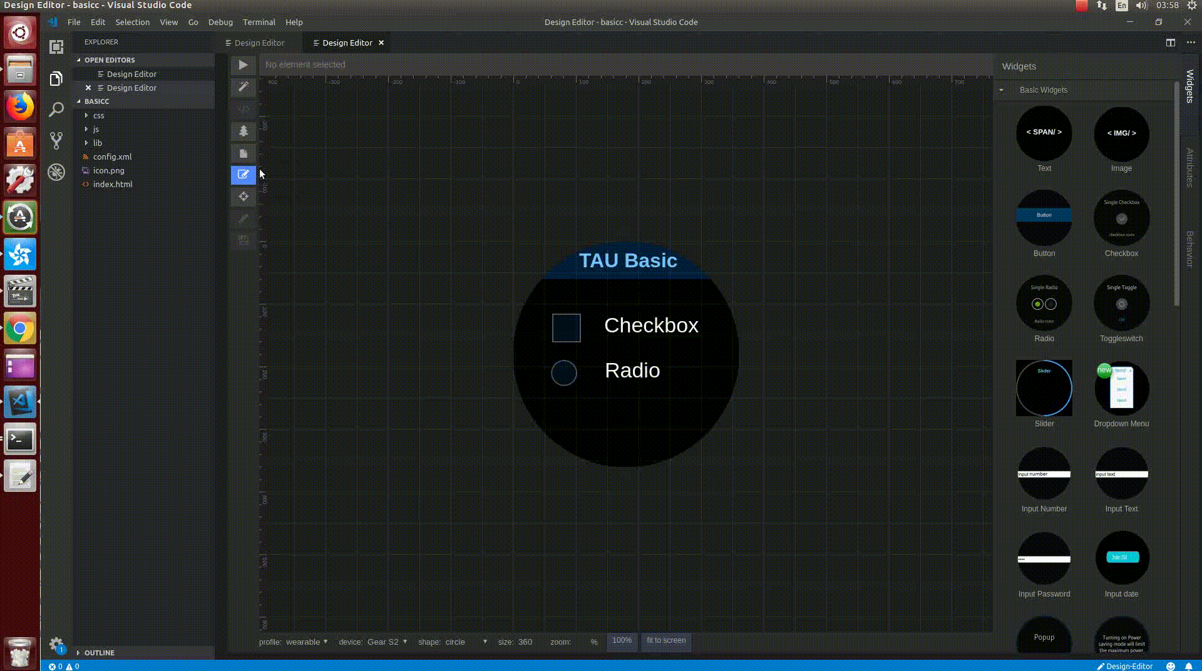Open the device Gear S2 dropdown
1202x671 pixels.
point(387,642)
